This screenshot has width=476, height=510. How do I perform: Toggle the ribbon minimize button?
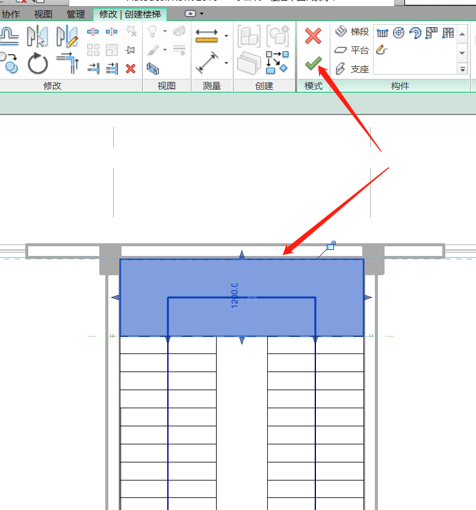pos(190,13)
